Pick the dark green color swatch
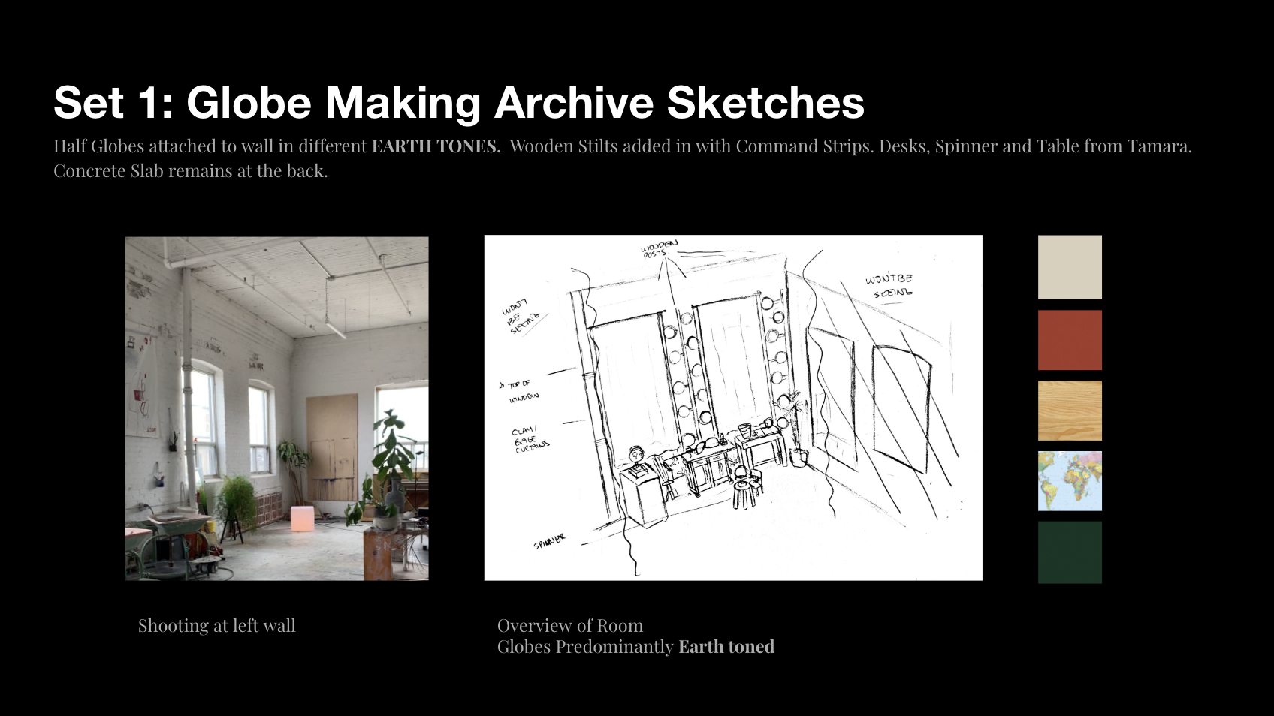 click(1070, 552)
